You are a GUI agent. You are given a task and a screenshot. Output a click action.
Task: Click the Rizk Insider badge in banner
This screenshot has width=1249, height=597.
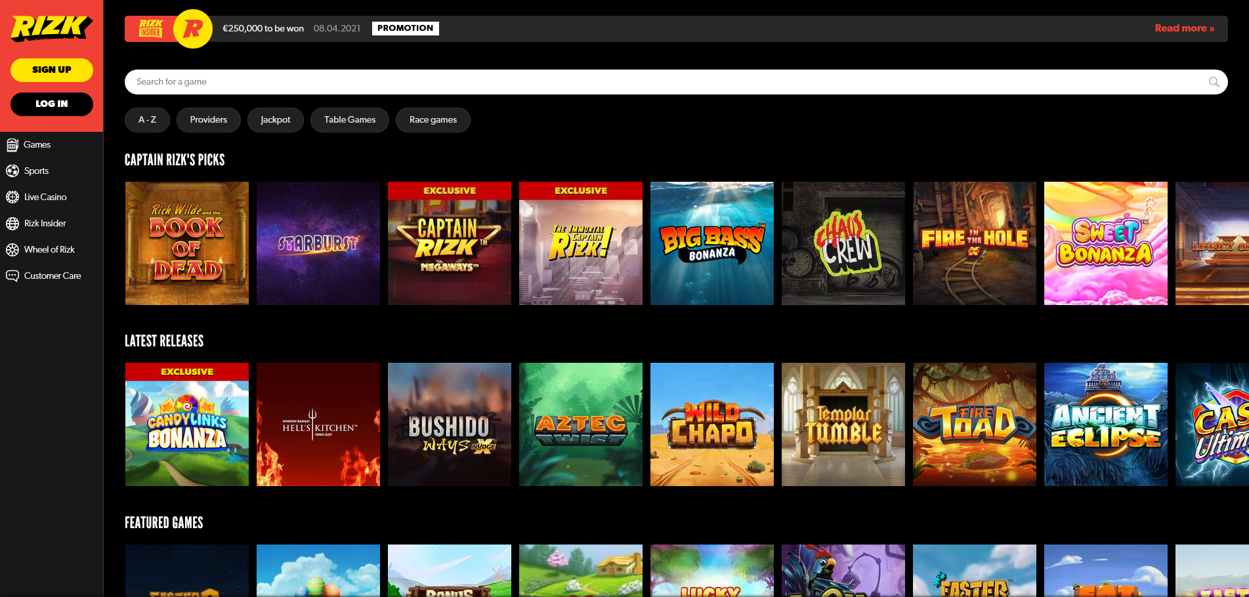pyautogui.click(x=150, y=28)
